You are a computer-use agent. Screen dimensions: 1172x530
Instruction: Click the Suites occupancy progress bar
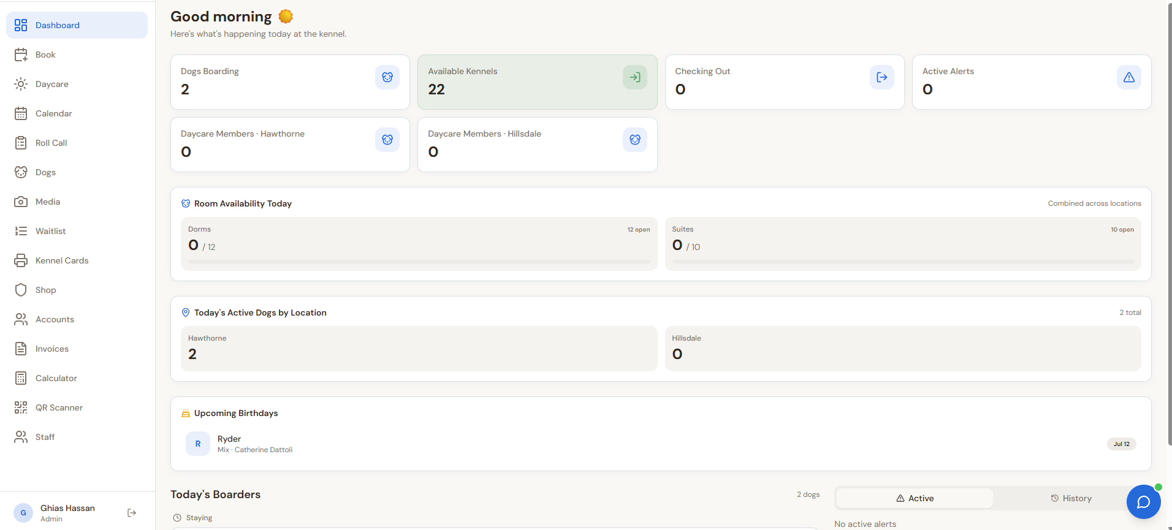pos(903,262)
